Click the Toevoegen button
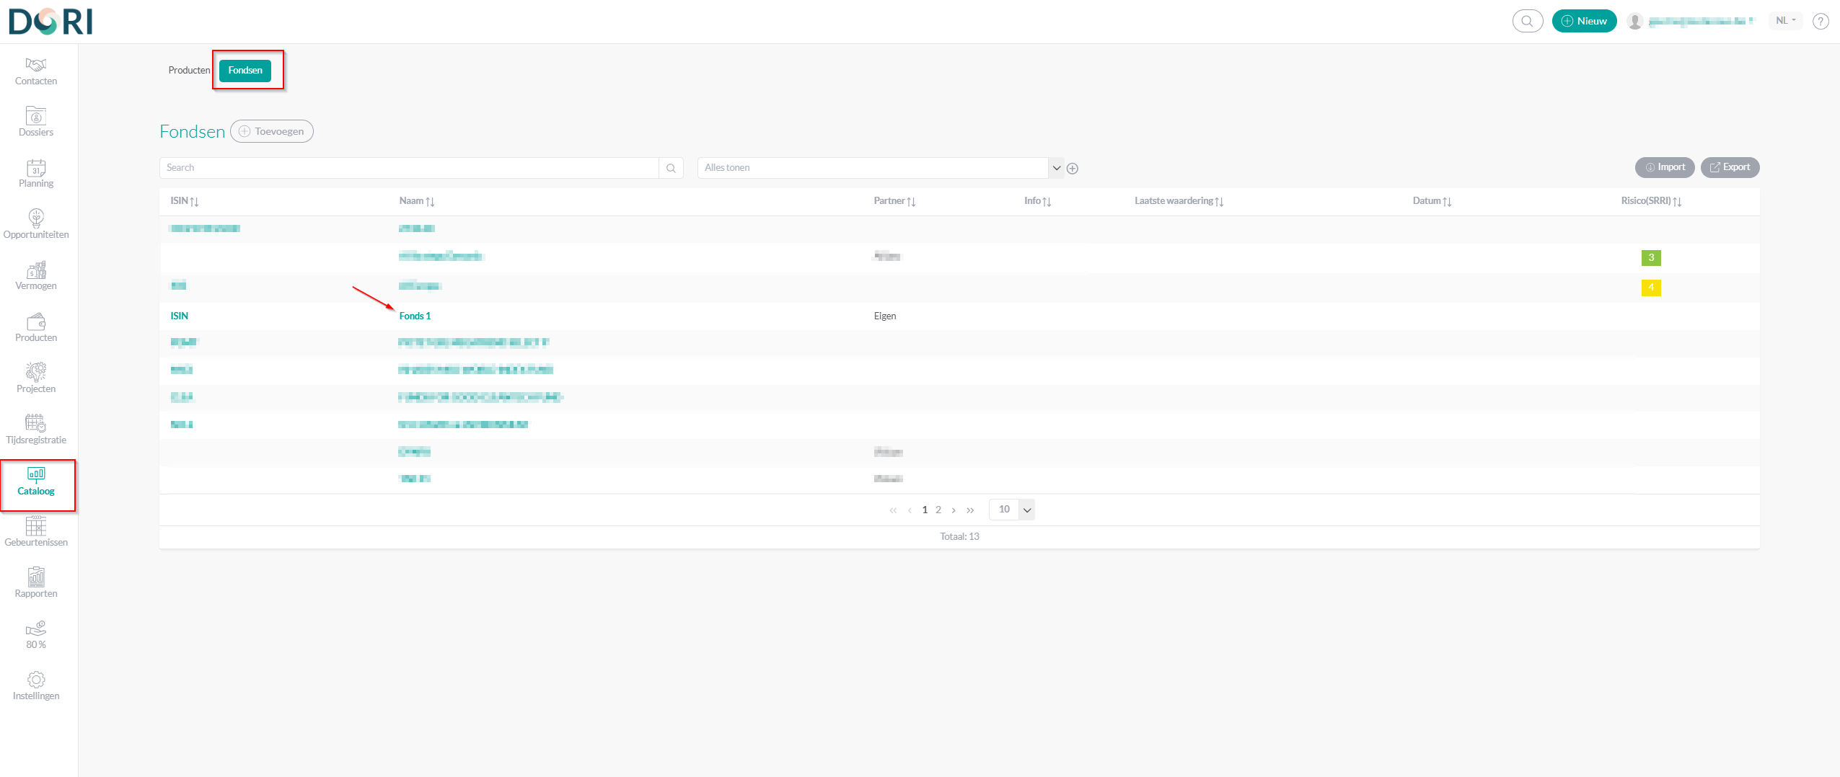 272,132
